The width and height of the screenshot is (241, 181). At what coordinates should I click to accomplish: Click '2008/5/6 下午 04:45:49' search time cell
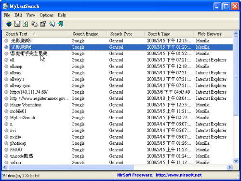coord(169,92)
